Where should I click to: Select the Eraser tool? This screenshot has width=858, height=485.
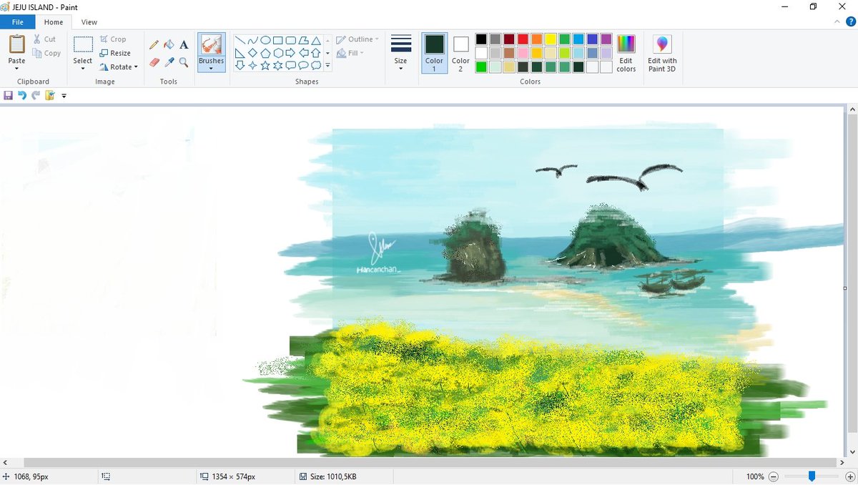(x=154, y=62)
